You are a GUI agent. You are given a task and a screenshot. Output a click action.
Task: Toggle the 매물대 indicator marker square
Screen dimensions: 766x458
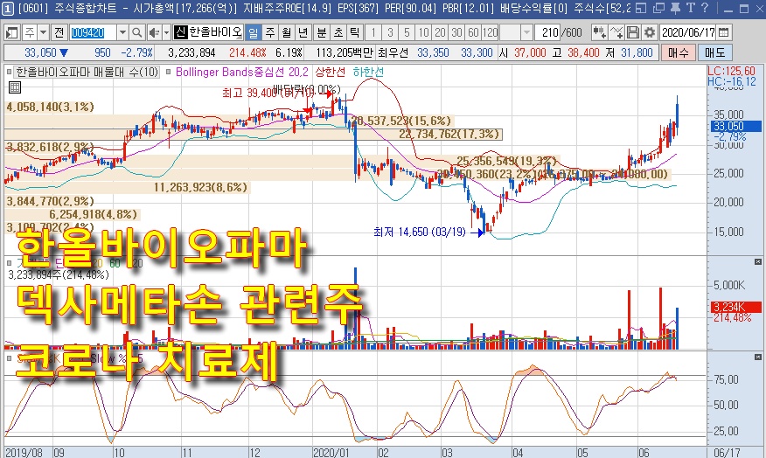click(x=10, y=73)
